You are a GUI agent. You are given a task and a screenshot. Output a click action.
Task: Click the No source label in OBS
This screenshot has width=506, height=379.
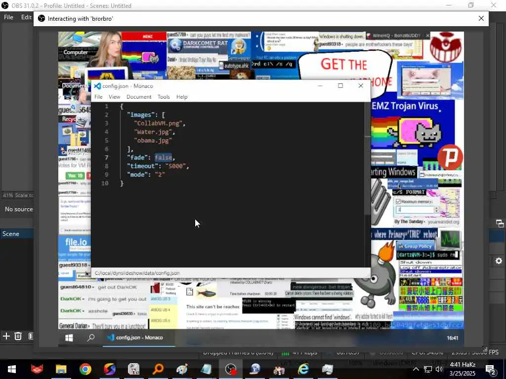[x=19, y=209]
